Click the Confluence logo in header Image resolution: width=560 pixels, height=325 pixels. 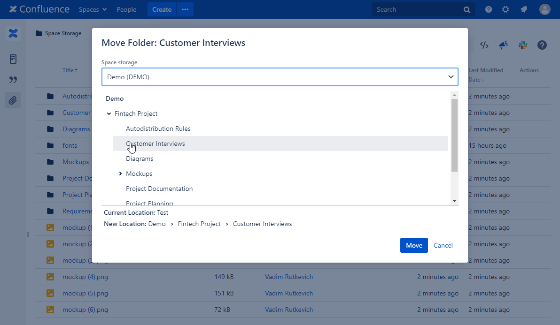pyautogui.click(x=39, y=9)
